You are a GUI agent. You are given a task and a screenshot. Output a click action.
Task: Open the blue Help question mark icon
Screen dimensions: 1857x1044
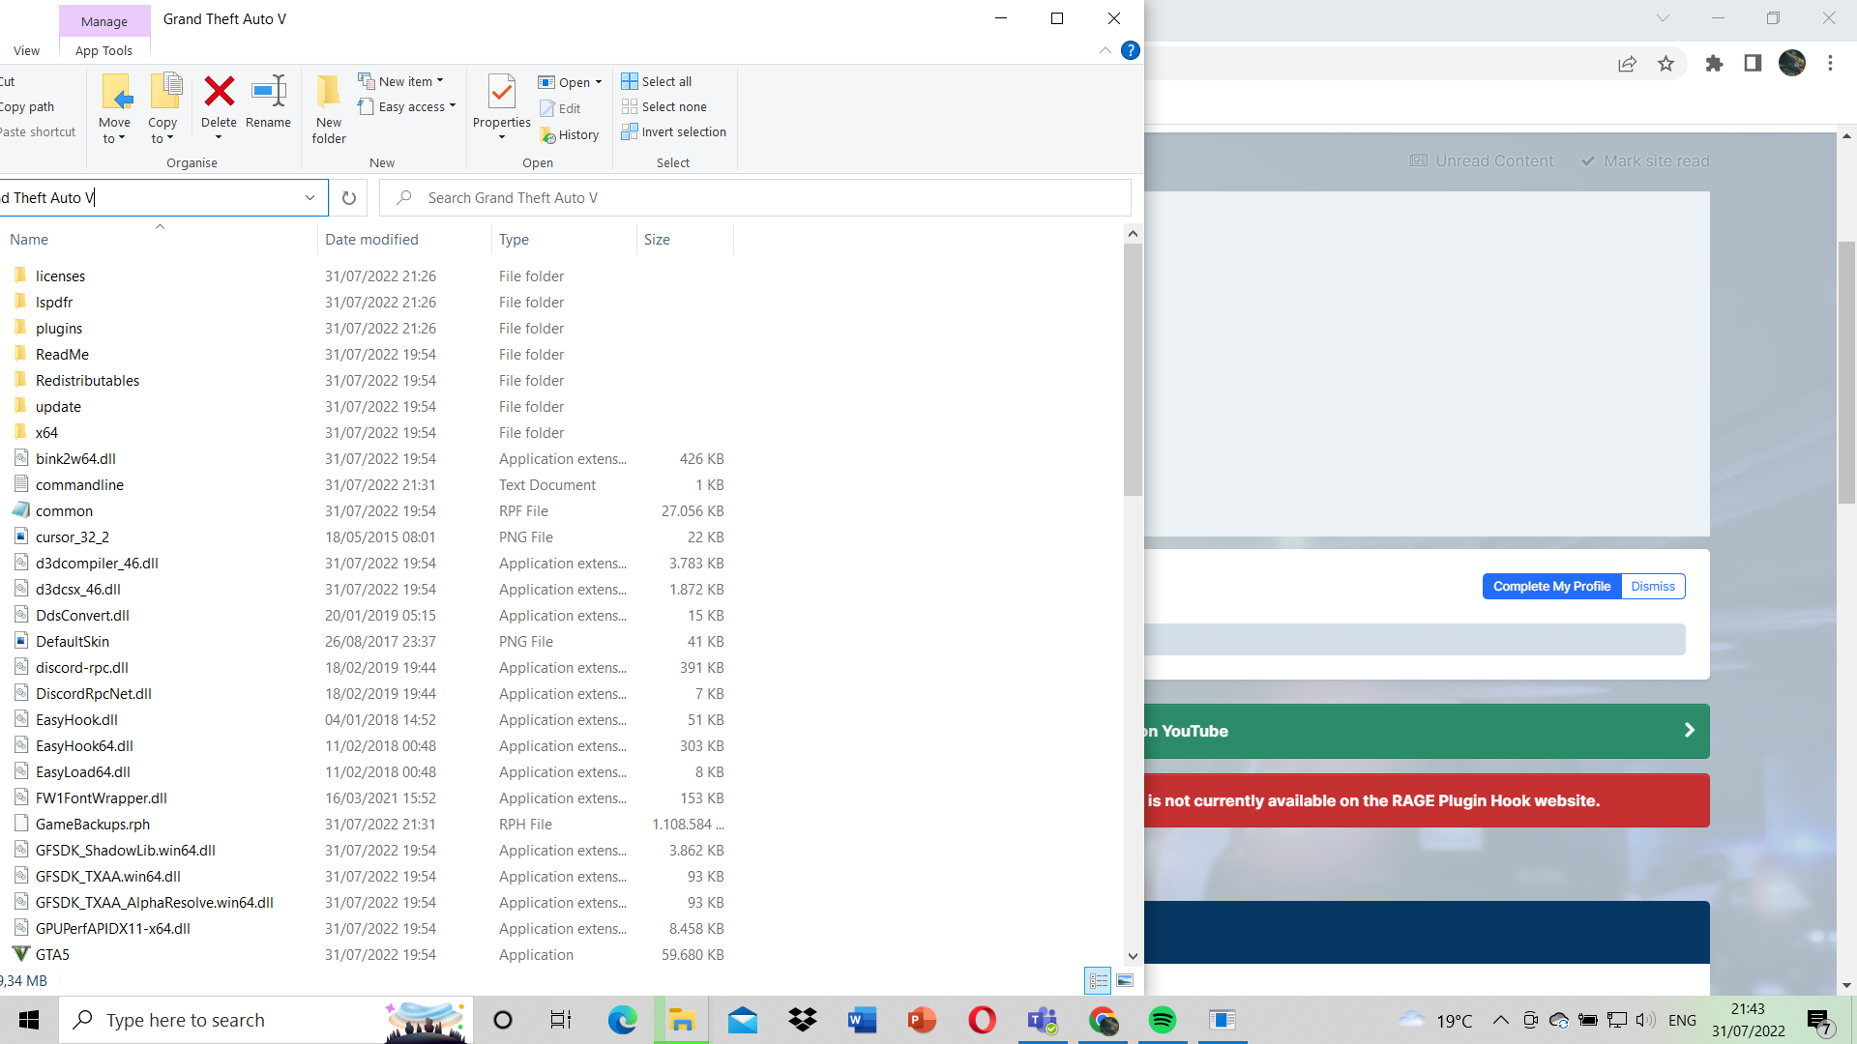click(x=1130, y=50)
